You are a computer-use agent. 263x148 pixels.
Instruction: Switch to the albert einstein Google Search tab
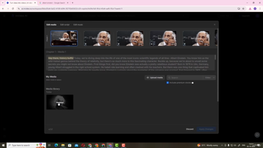click(53, 3)
